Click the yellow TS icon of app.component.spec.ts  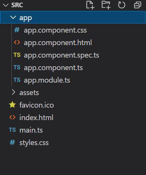[x=17, y=55]
